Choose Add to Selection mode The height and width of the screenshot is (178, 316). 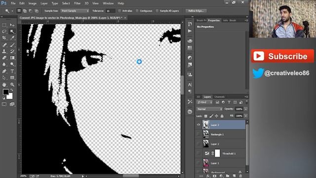(x=25, y=11)
